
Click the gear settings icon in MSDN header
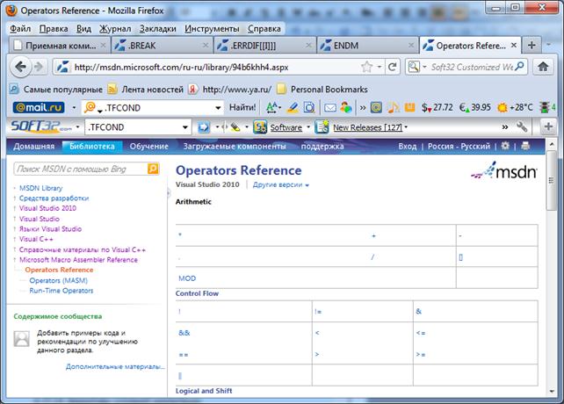pyautogui.click(x=505, y=146)
